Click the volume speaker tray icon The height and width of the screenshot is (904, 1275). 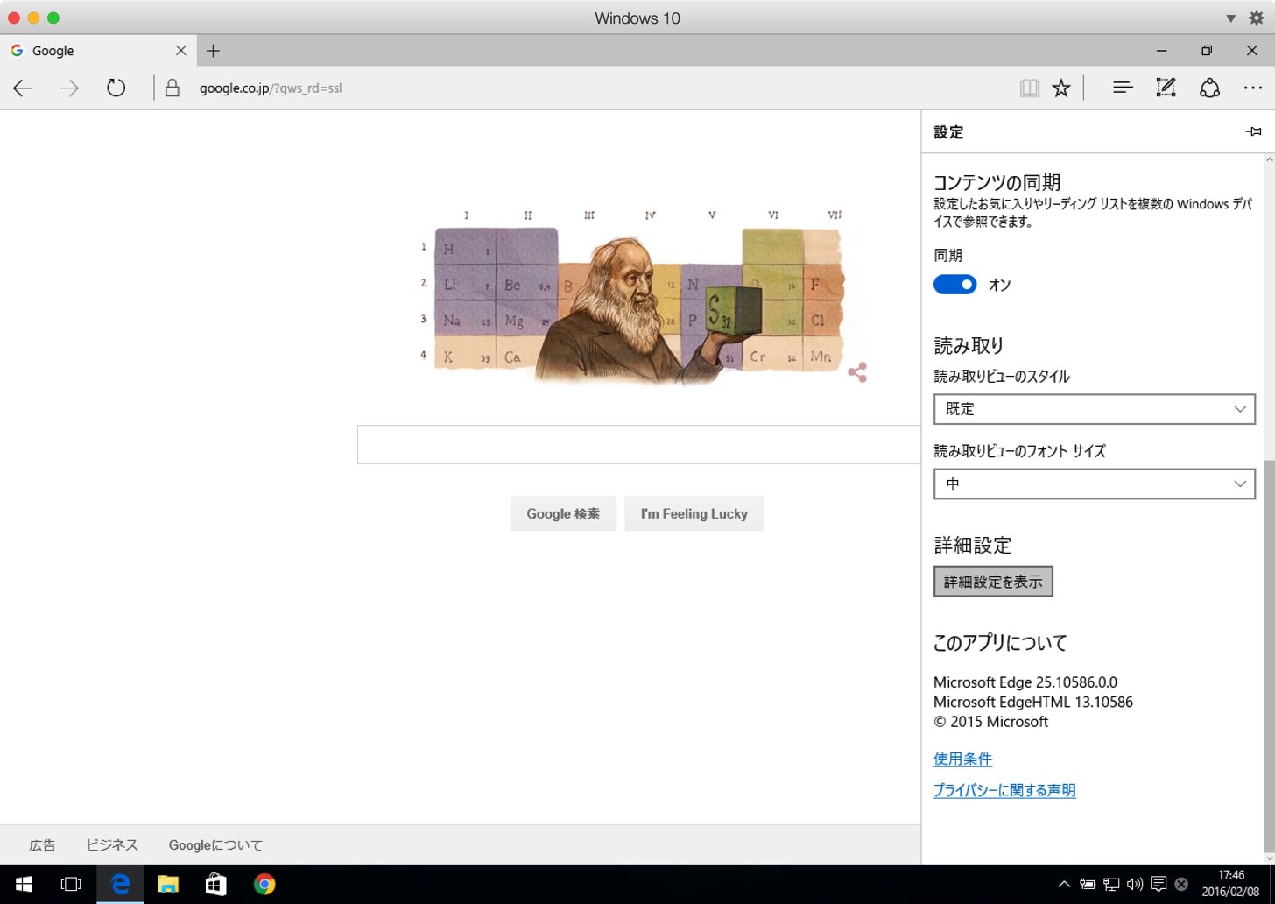[x=1135, y=884]
